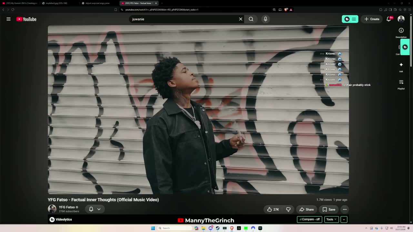Open Steam from the taskbar
The height and width of the screenshot is (232, 413).
(x=217, y=228)
